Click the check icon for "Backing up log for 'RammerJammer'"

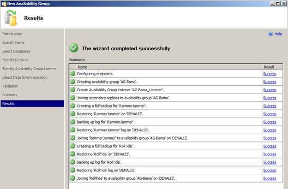72,122
